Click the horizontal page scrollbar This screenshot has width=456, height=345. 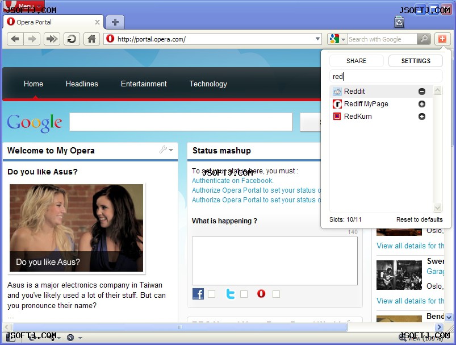(x=179, y=327)
